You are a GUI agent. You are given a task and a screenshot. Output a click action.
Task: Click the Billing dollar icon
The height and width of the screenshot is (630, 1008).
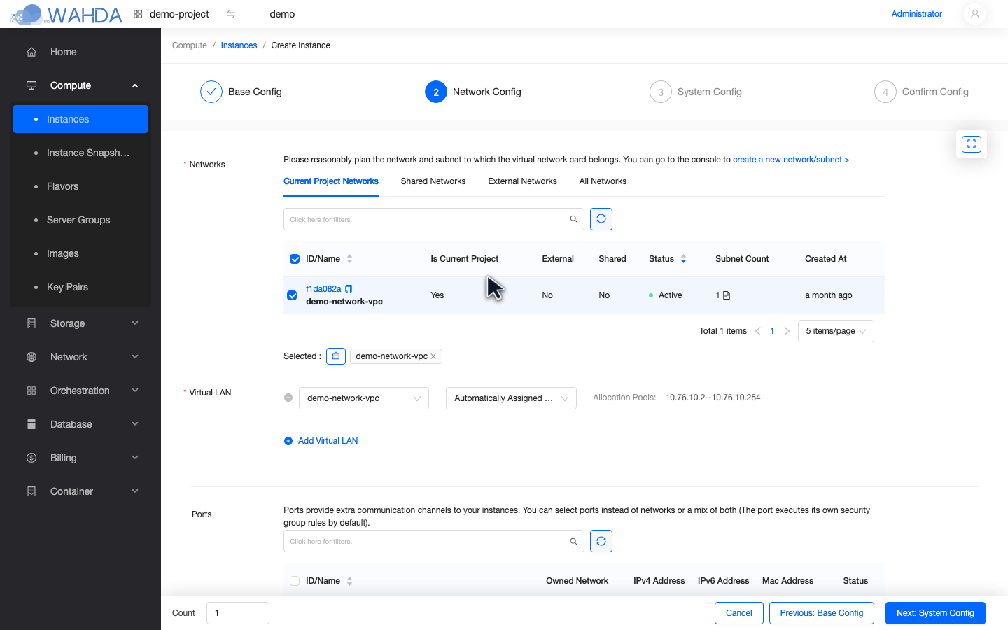pyautogui.click(x=31, y=458)
